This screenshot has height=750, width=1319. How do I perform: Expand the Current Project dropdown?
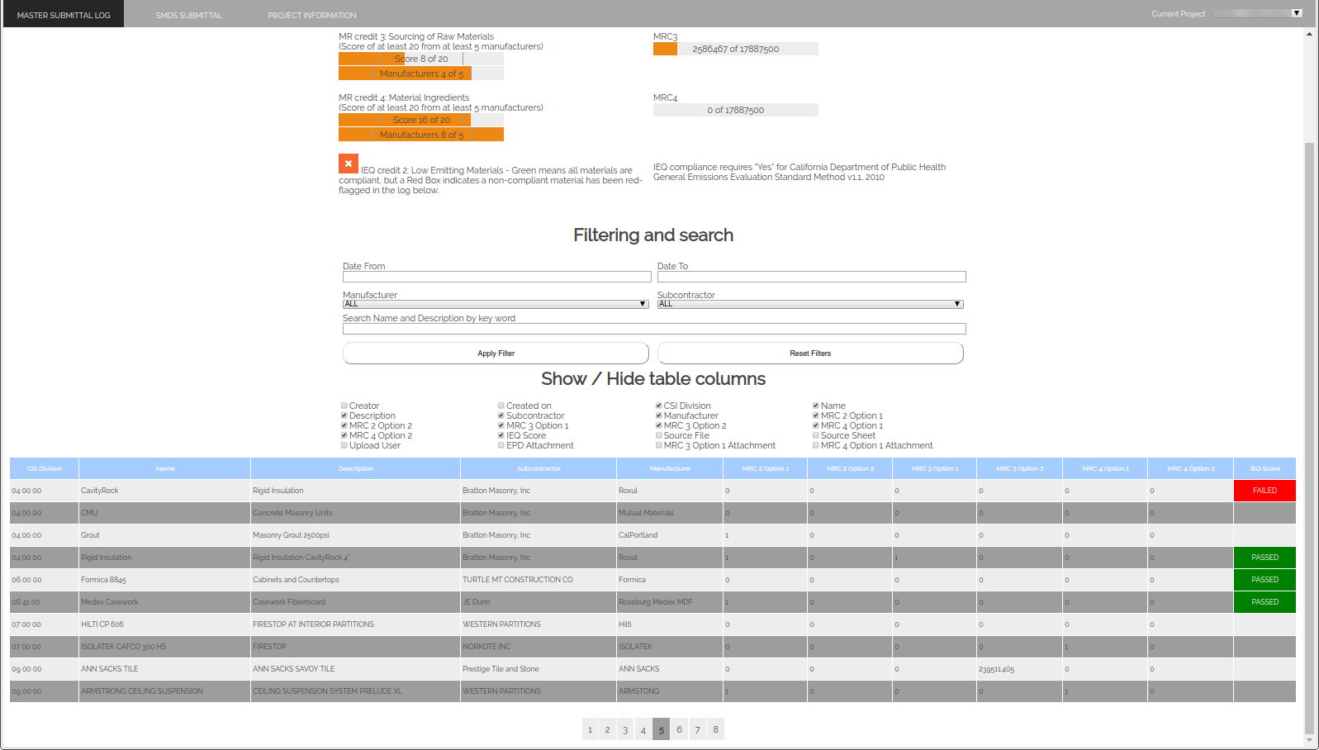click(1258, 13)
